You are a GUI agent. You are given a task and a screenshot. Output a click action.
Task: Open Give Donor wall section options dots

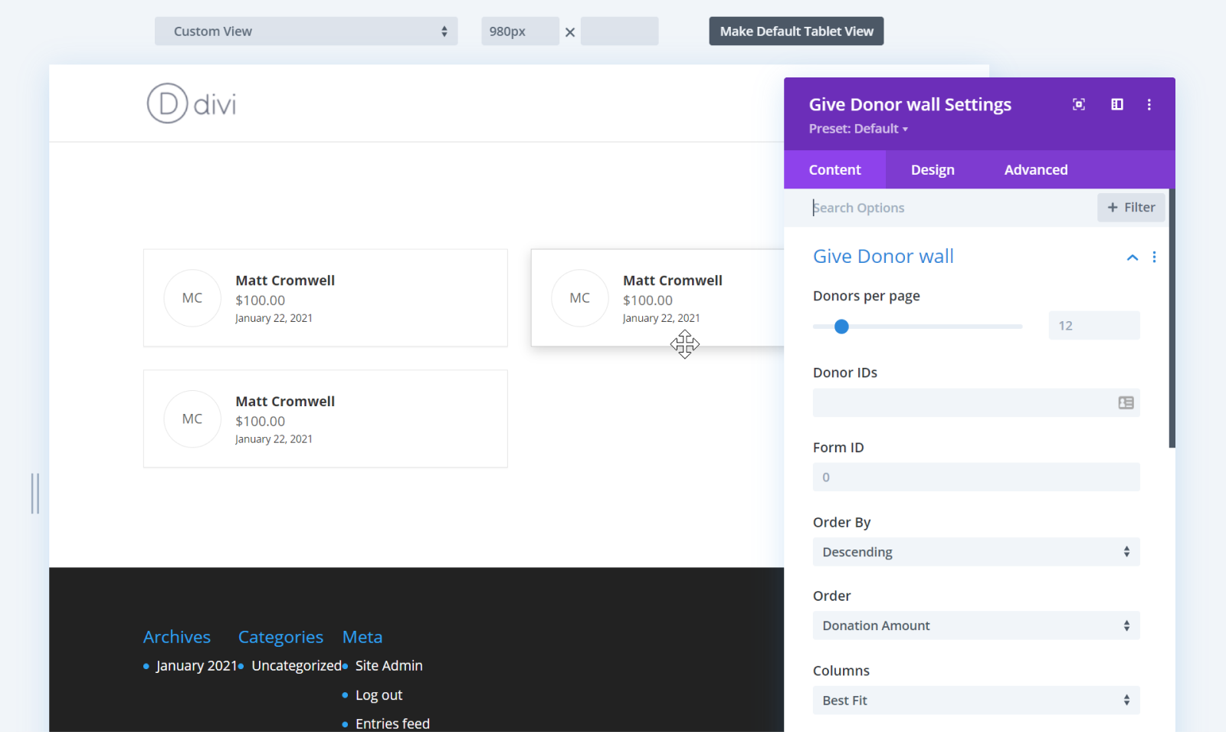point(1154,258)
